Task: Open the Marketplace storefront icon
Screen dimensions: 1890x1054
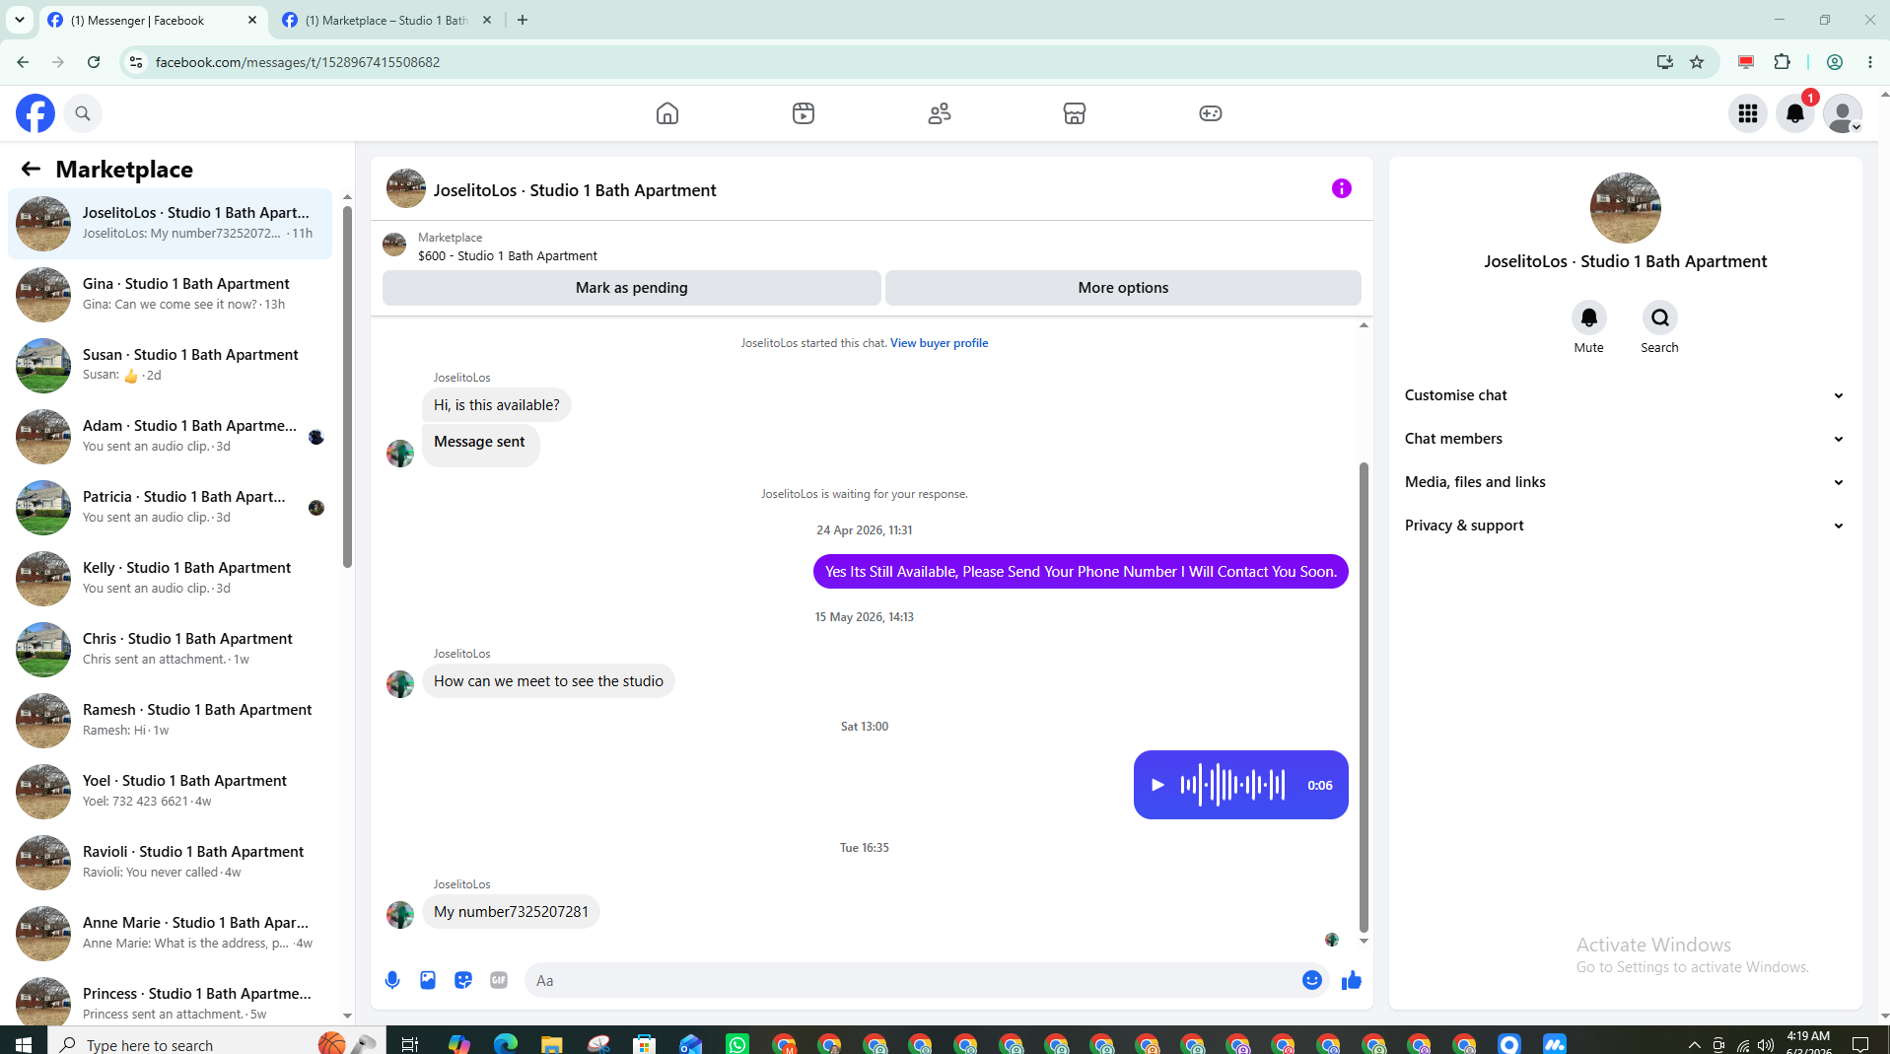Action: (1075, 113)
